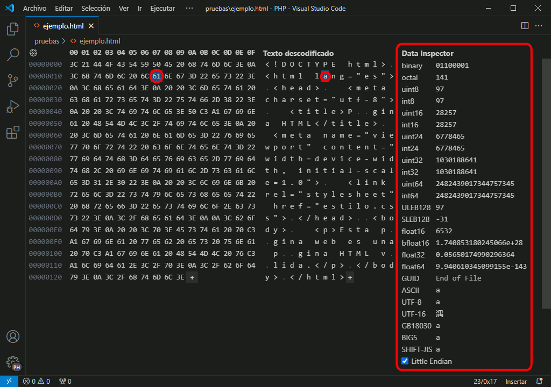This screenshot has height=387, width=551.
Task: Click the 0F column header in hex grid
Action: (x=251, y=53)
